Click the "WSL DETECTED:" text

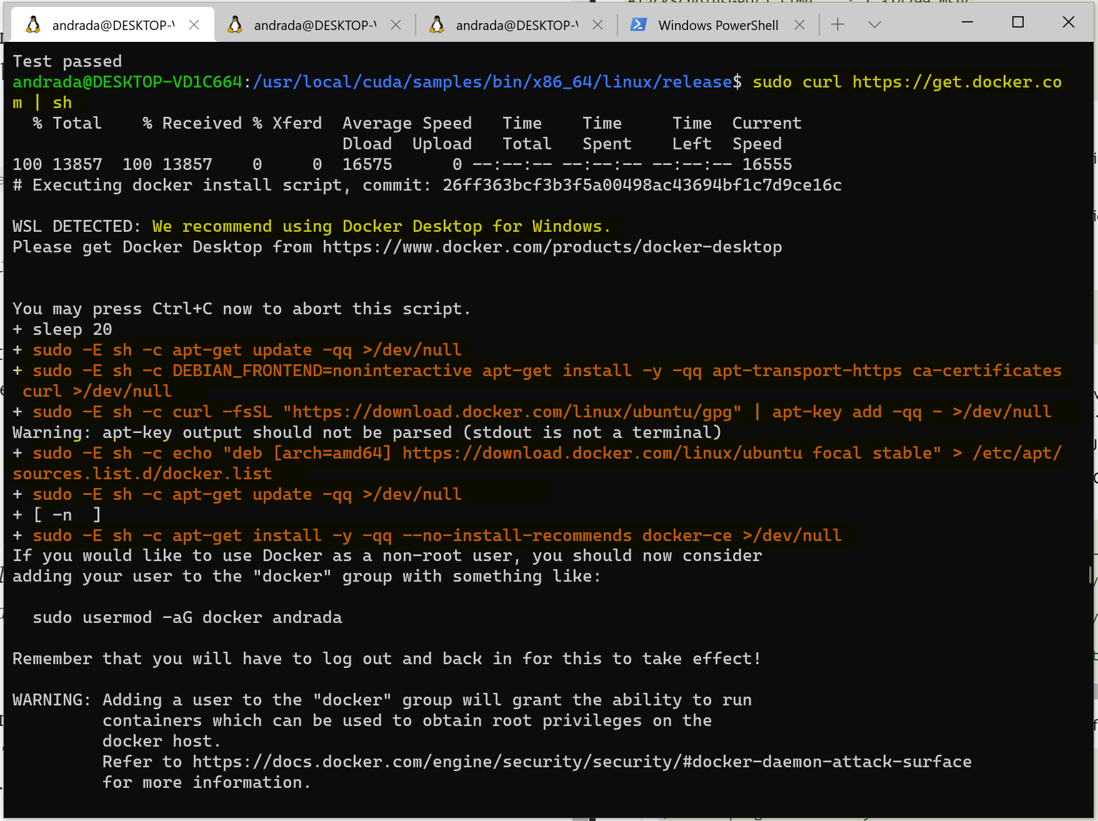(x=77, y=227)
